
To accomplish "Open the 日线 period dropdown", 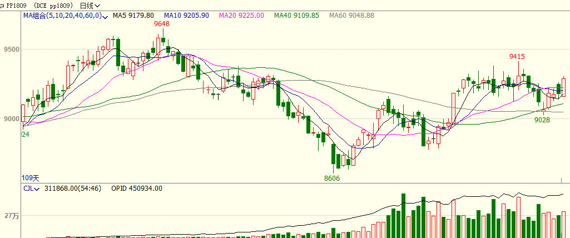I will (90, 6).
